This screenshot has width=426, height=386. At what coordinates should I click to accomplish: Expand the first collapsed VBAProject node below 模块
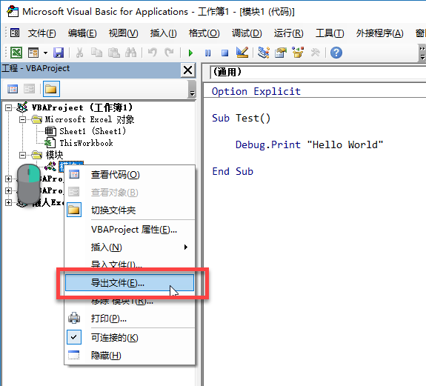[x=8, y=179]
